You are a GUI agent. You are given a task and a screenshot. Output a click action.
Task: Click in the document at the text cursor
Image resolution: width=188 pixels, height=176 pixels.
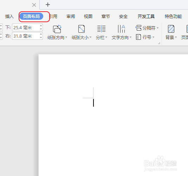point(93,103)
